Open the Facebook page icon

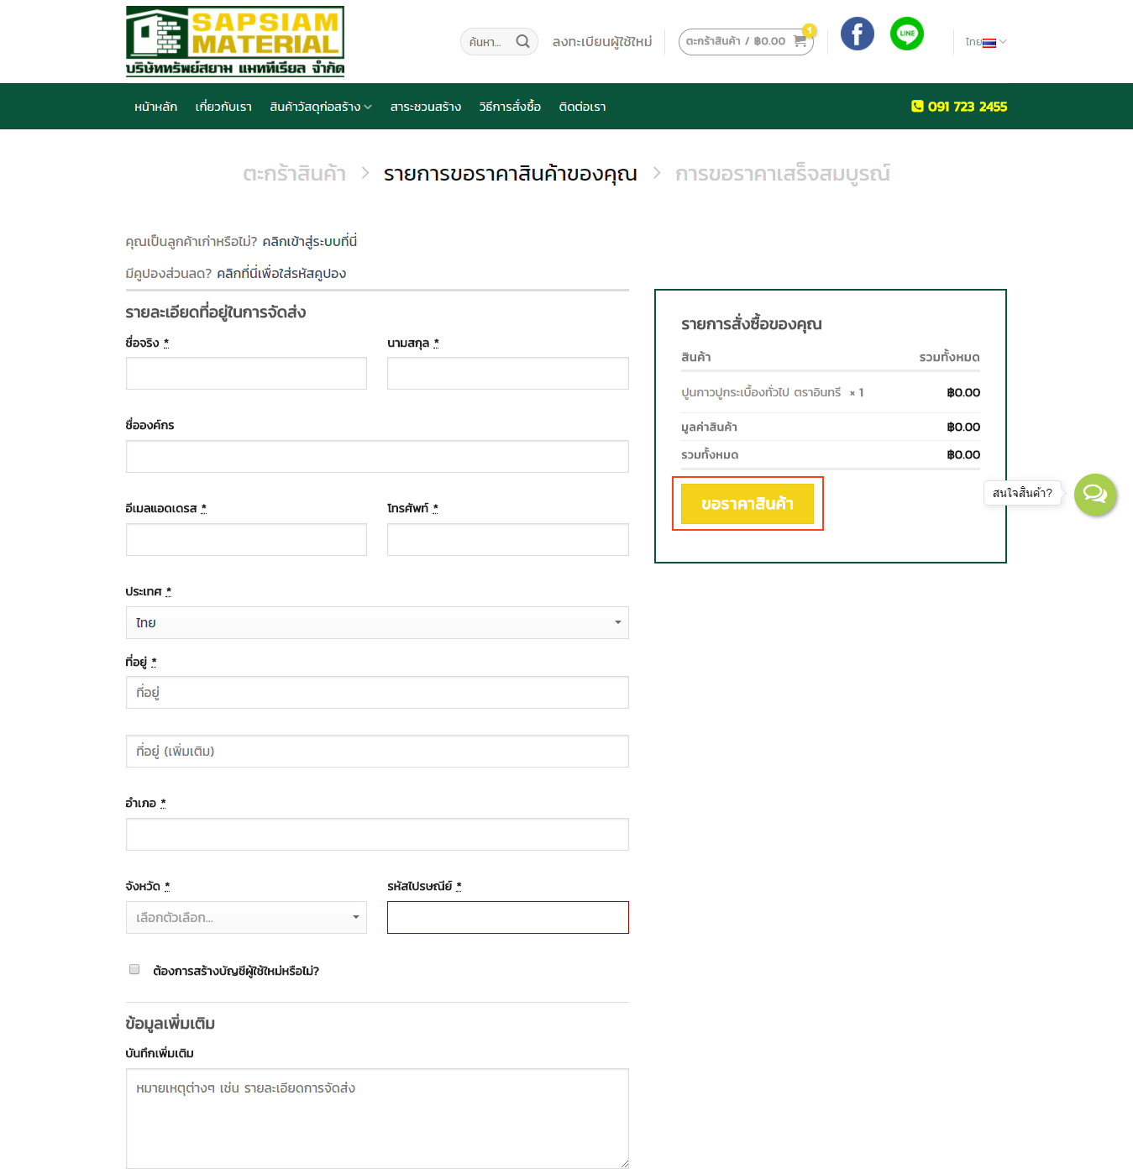[x=857, y=34]
